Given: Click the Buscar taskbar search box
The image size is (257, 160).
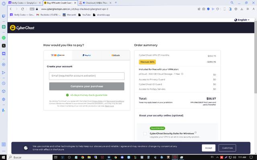Looking at the screenshot, I should coord(30,157).
